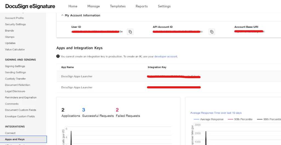Viewport: 281px width, 145px height.
Task: Open the Settings tab
Action: [x=164, y=6]
